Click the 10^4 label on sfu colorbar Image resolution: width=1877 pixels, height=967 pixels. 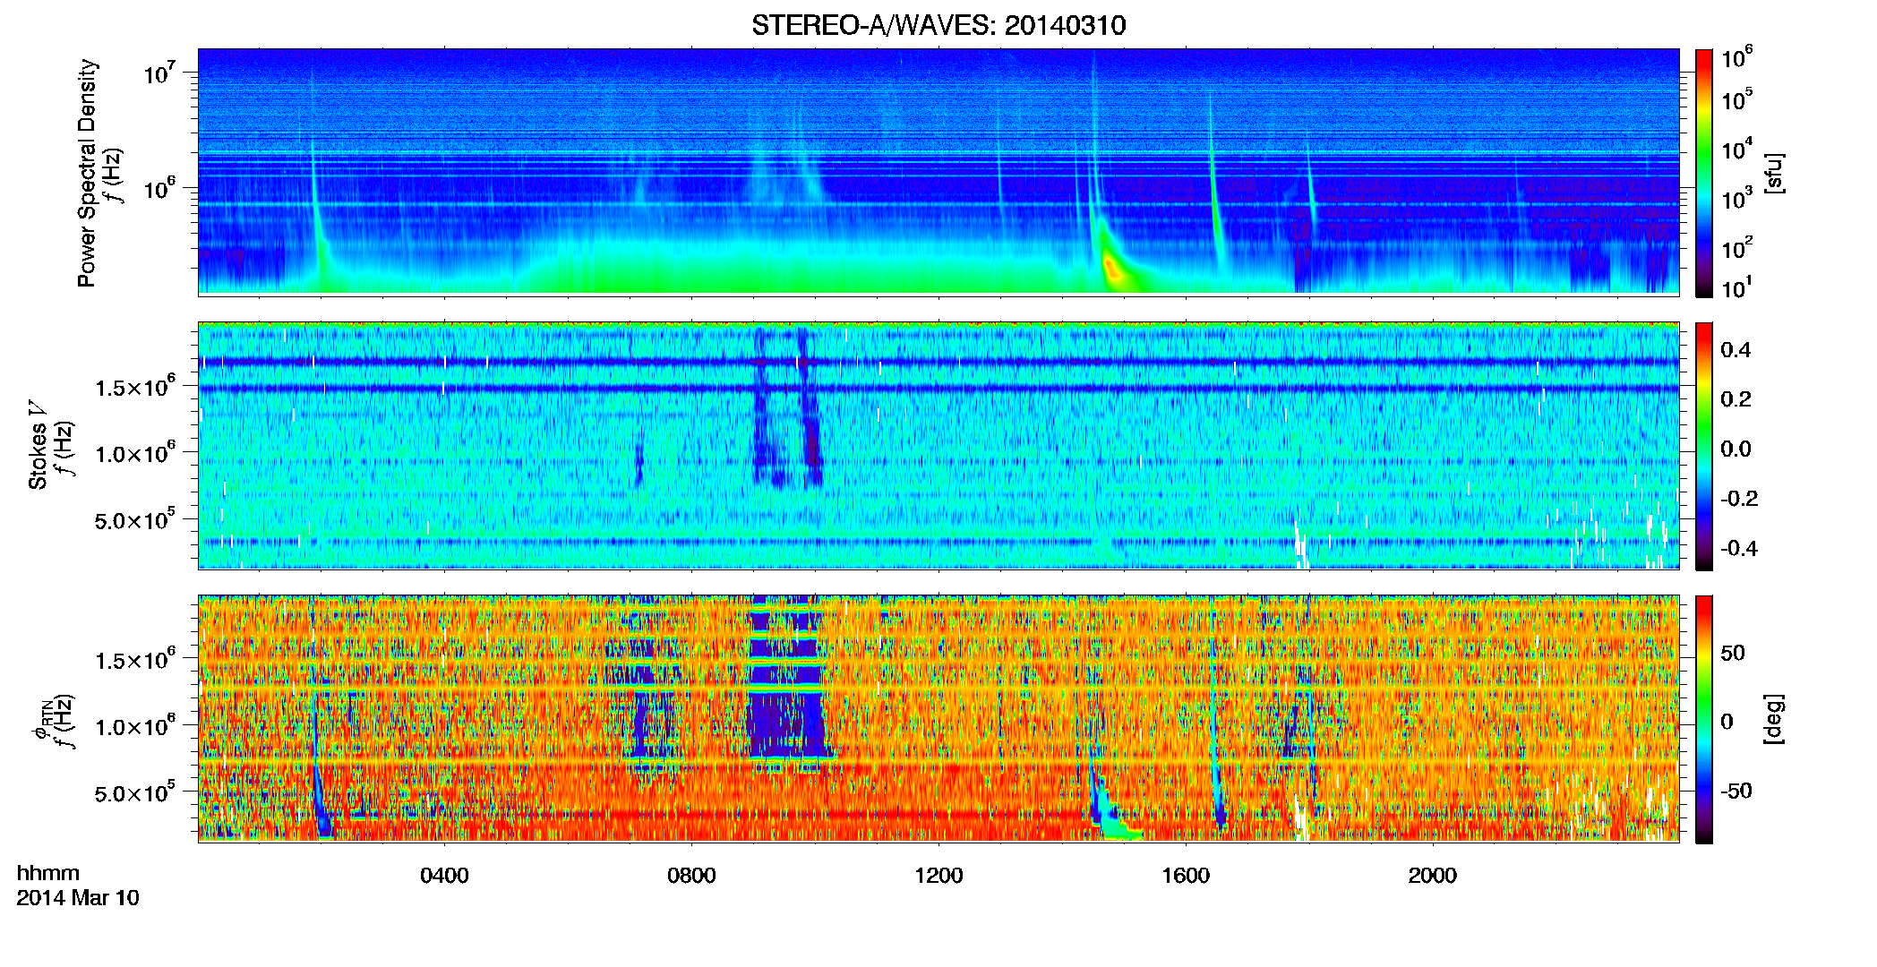tap(1737, 150)
